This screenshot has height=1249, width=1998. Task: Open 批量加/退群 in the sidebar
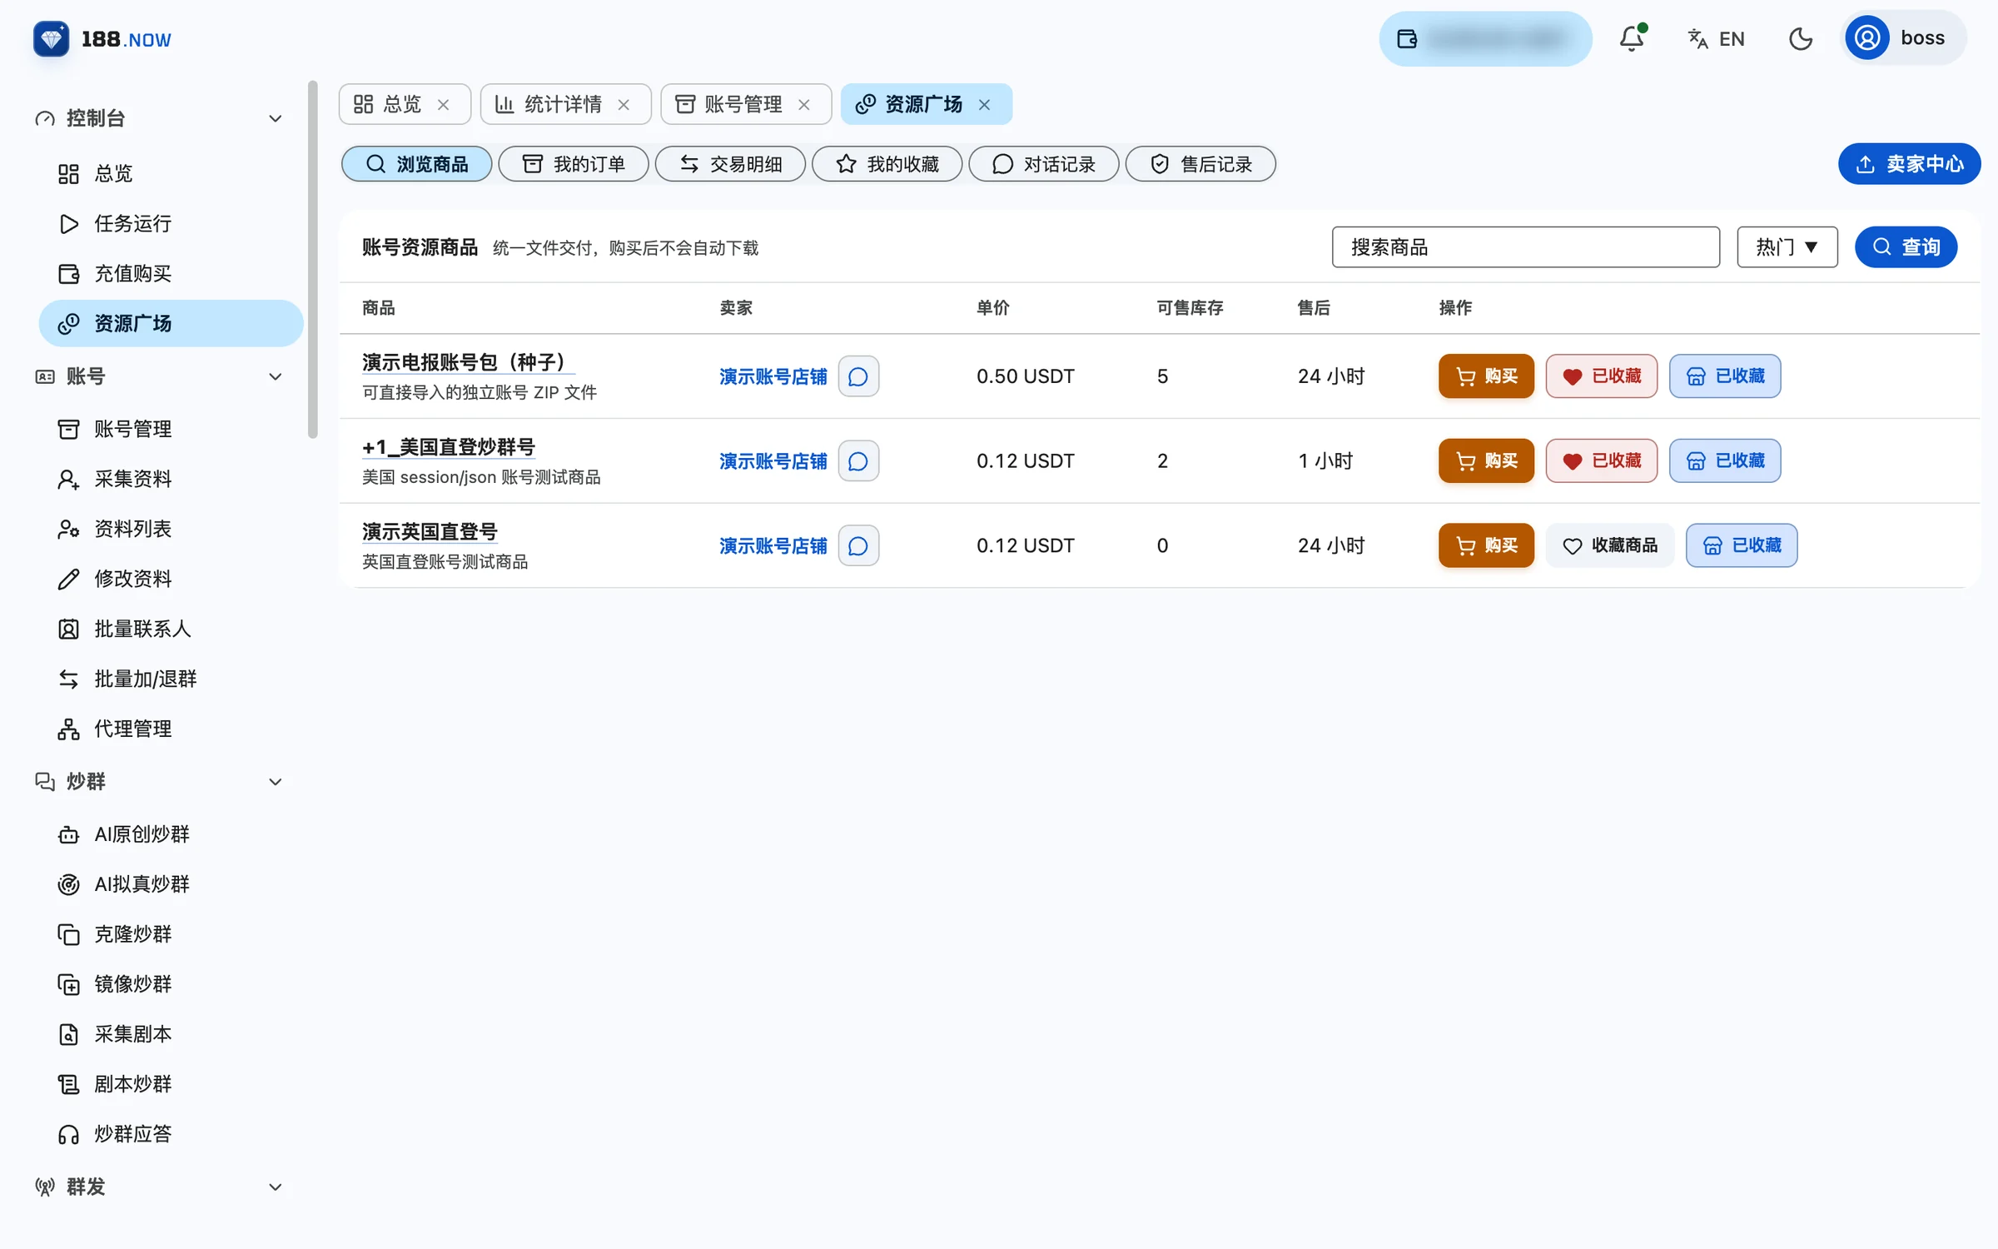pos(171,679)
